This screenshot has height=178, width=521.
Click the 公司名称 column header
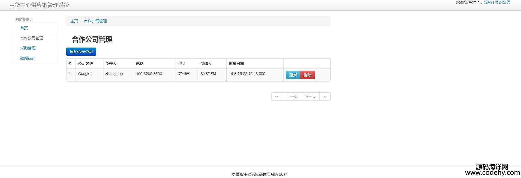point(86,64)
